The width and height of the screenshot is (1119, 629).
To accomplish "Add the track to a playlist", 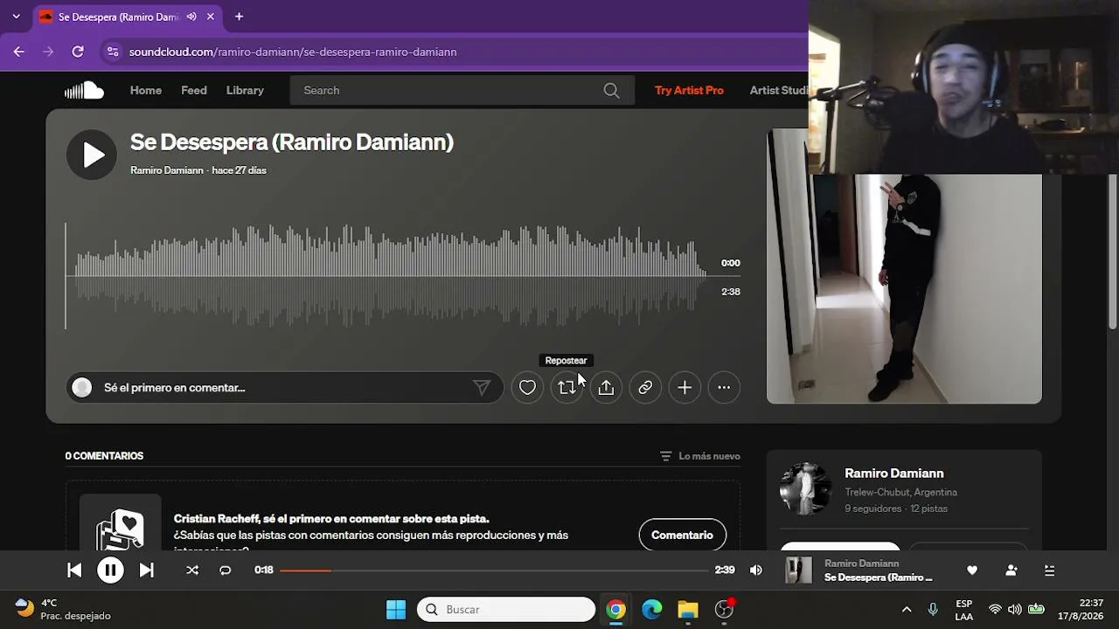I will (x=685, y=388).
